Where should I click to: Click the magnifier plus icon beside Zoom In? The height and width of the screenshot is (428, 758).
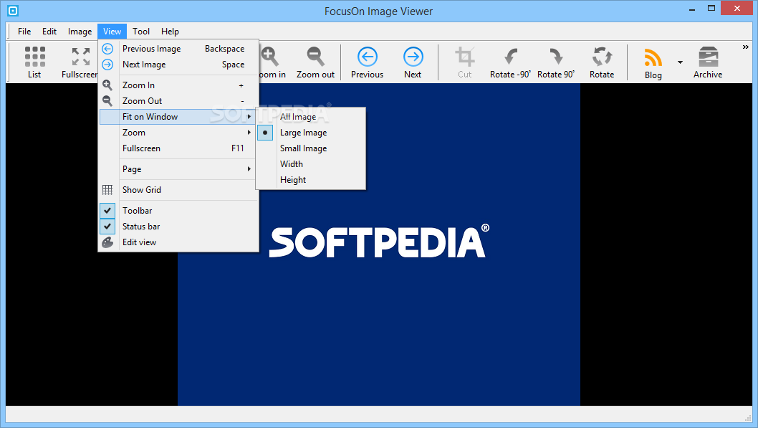pos(107,85)
